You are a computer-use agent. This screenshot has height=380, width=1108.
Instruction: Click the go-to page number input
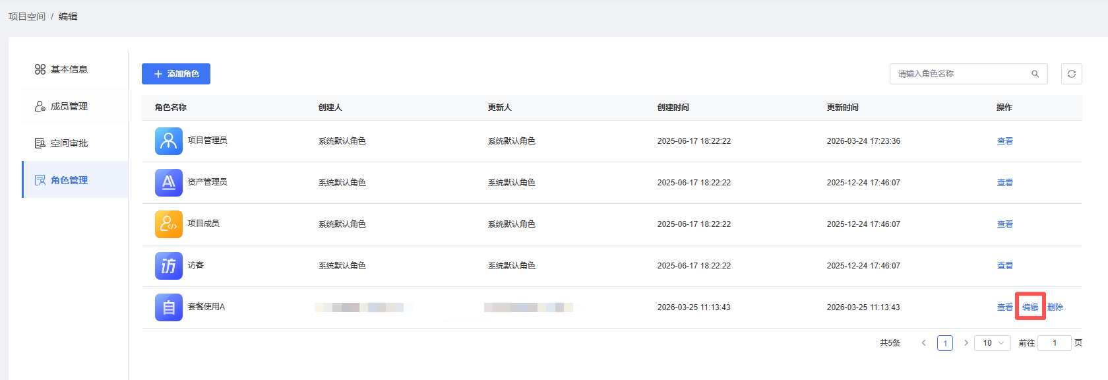click(1054, 343)
